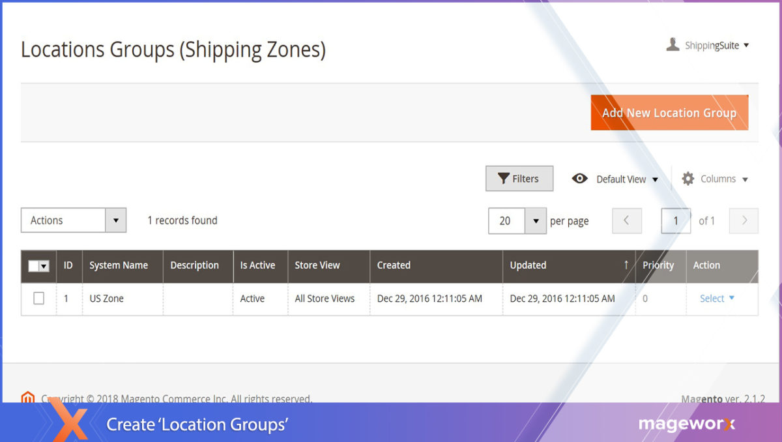
Task: Click the ascending sort arrow on Updated column
Action: [x=626, y=265]
